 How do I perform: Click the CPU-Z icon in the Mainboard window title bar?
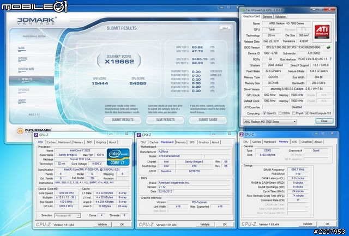(139, 135)
